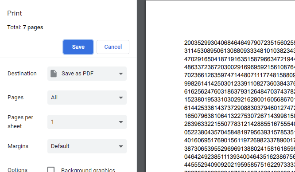Click the arrow beside the All pages selection
The height and width of the screenshot is (172, 295).
coord(121,98)
